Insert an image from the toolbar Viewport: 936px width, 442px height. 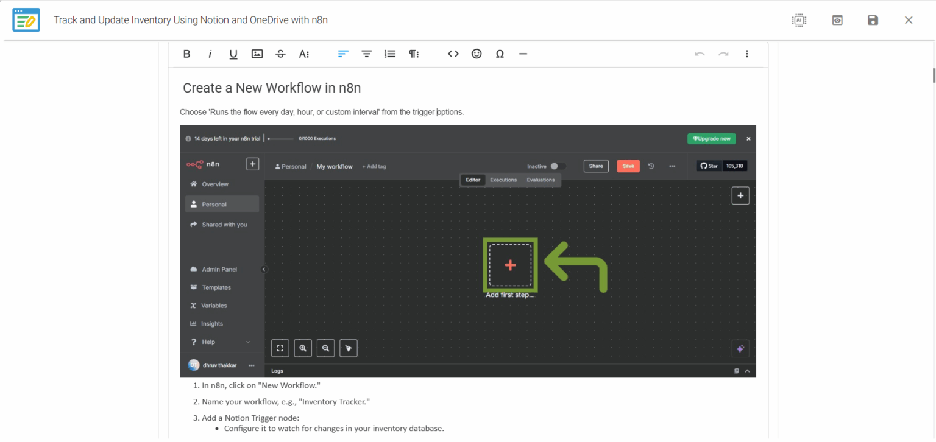[x=257, y=54]
